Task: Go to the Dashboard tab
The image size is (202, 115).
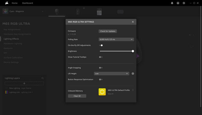Action: click(x=27, y=3)
